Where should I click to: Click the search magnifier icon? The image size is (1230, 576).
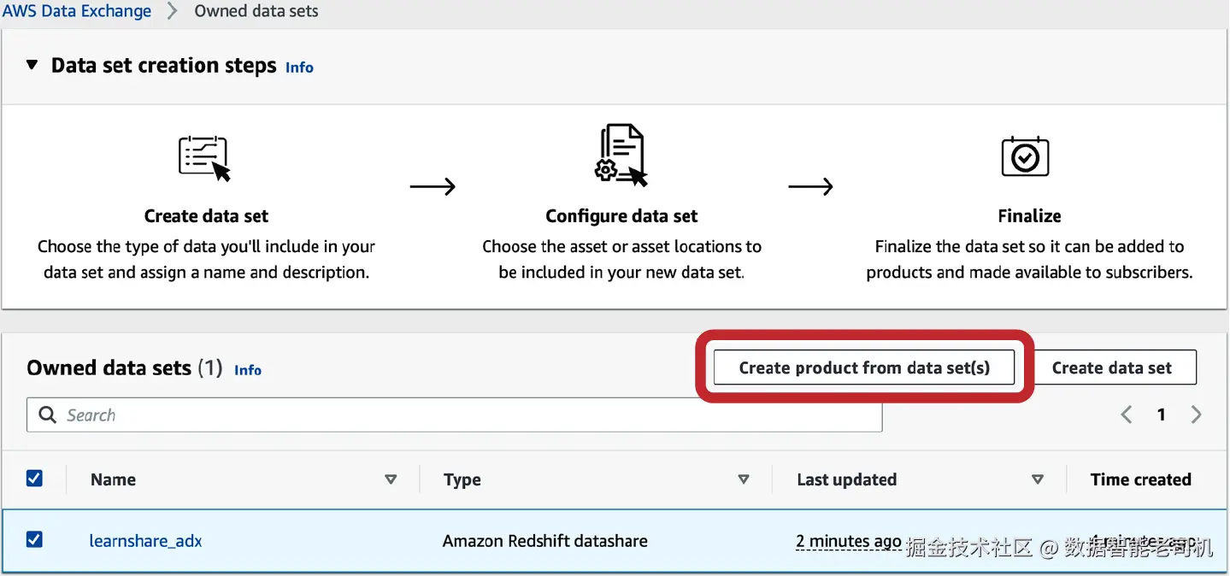click(x=48, y=415)
